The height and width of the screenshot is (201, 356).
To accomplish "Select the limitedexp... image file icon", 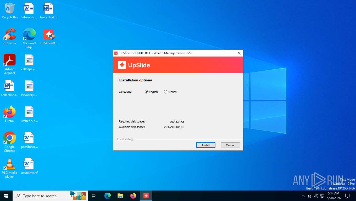I will point(29,114).
